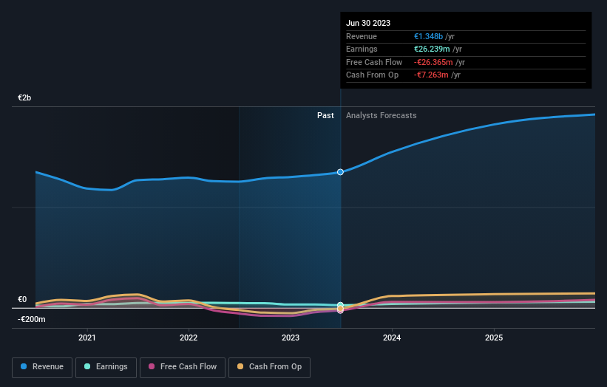Image resolution: width=607 pixels, height=387 pixels.
Task: Click the €26.239m earnings value
Action: [432, 49]
